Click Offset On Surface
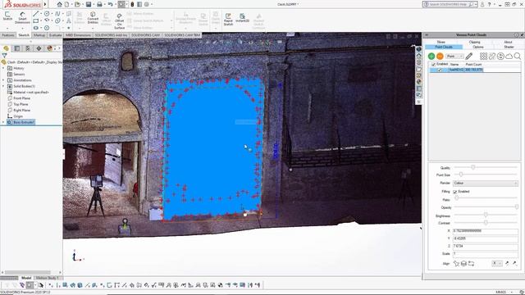The width and height of the screenshot is (525, 295). click(x=119, y=21)
